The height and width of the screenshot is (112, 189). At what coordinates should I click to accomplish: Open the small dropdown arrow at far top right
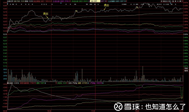pos(182,1)
